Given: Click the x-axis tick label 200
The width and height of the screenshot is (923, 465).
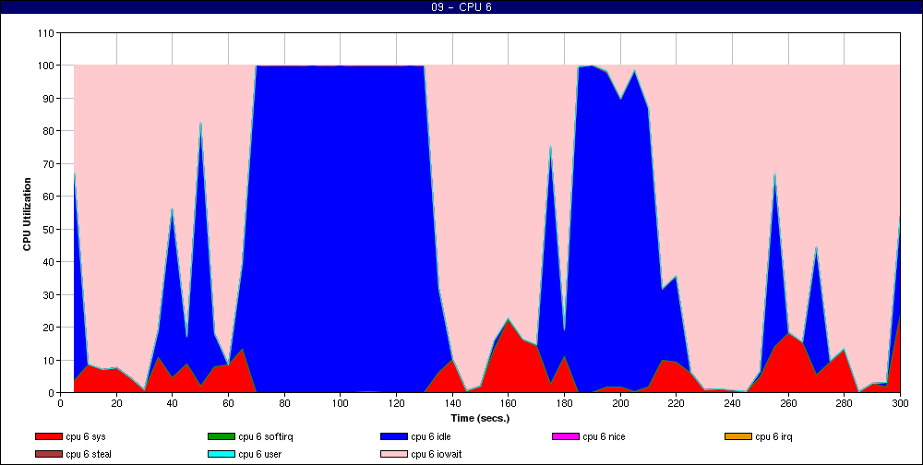Looking at the screenshot, I should (620, 403).
